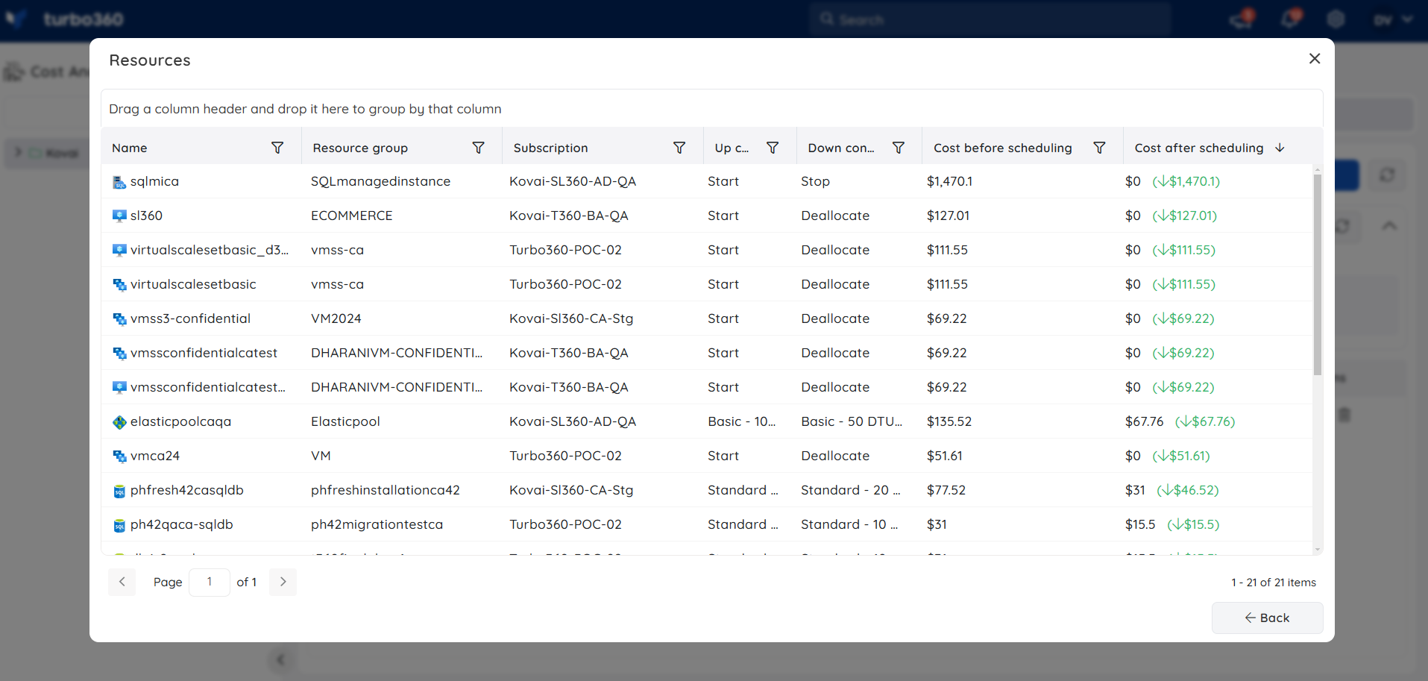Screen dimensions: 1428x681
Task: Go to the previous page
Action: pyautogui.click(x=122, y=582)
